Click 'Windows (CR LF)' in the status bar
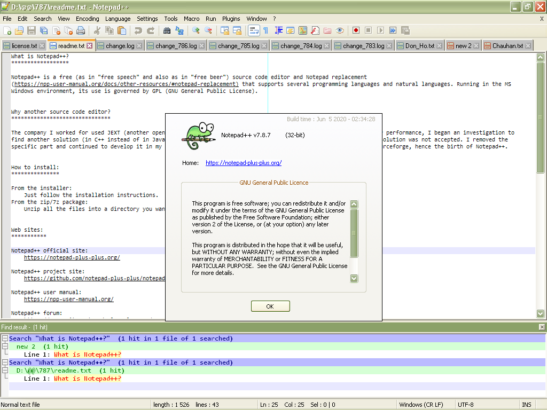The image size is (547, 410). (x=421, y=405)
